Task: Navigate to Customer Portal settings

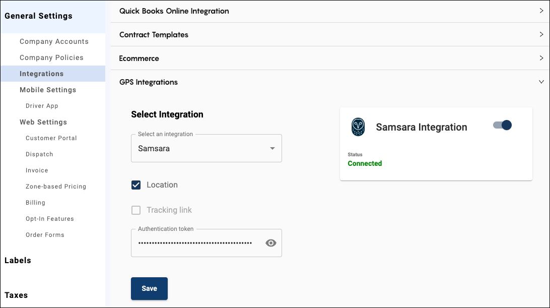Action: [x=51, y=138]
